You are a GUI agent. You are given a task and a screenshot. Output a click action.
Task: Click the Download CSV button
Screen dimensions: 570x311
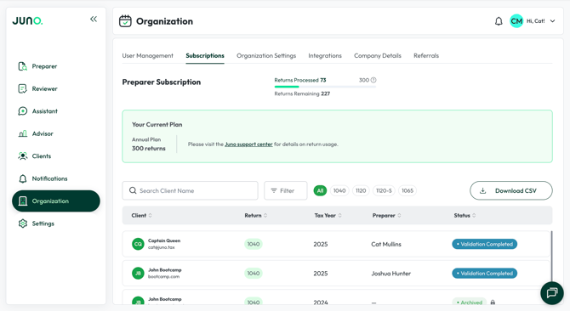(x=511, y=190)
